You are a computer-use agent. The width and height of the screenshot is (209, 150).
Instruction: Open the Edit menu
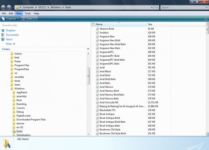(11, 13)
